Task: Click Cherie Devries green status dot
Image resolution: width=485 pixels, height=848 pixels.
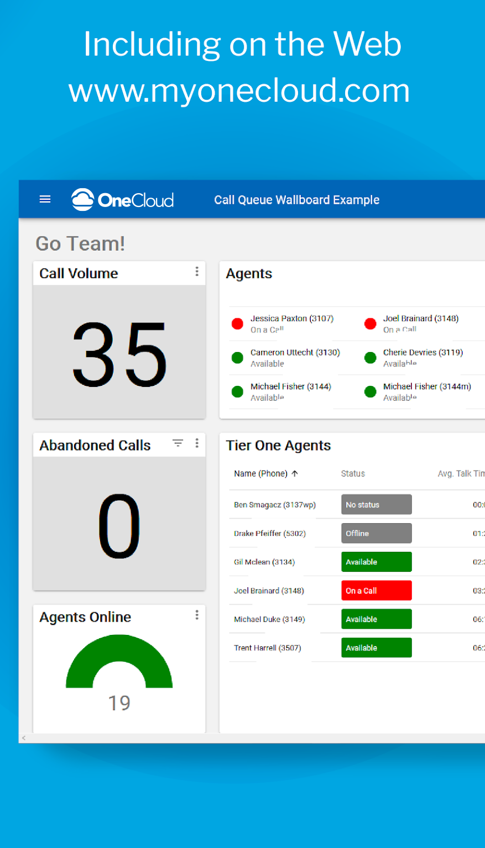Action: tap(371, 358)
